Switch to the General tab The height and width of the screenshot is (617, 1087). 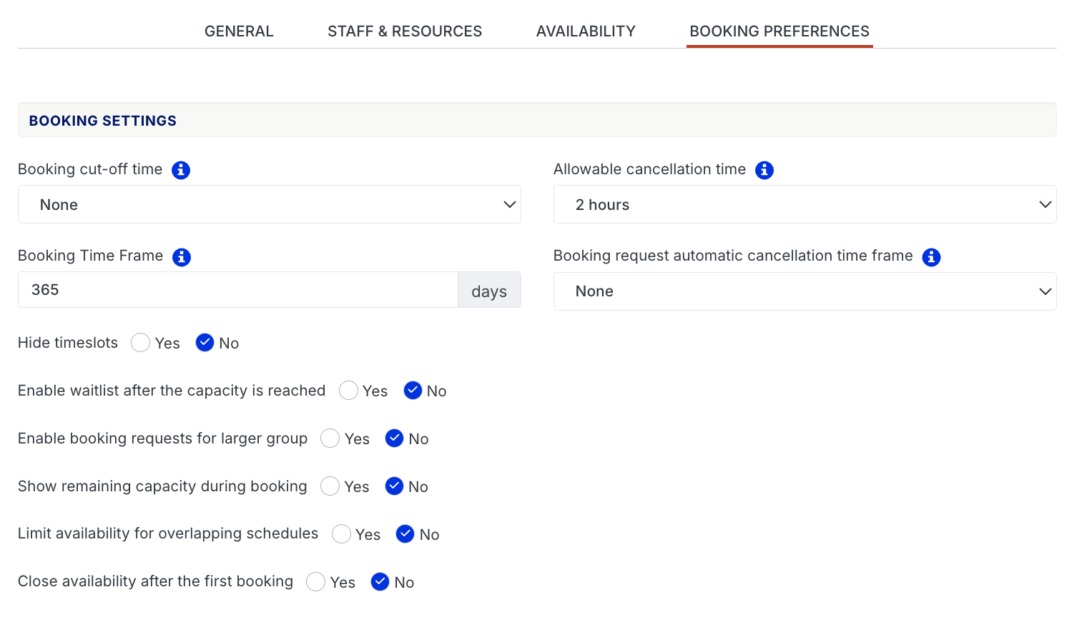pyautogui.click(x=239, y=31)
